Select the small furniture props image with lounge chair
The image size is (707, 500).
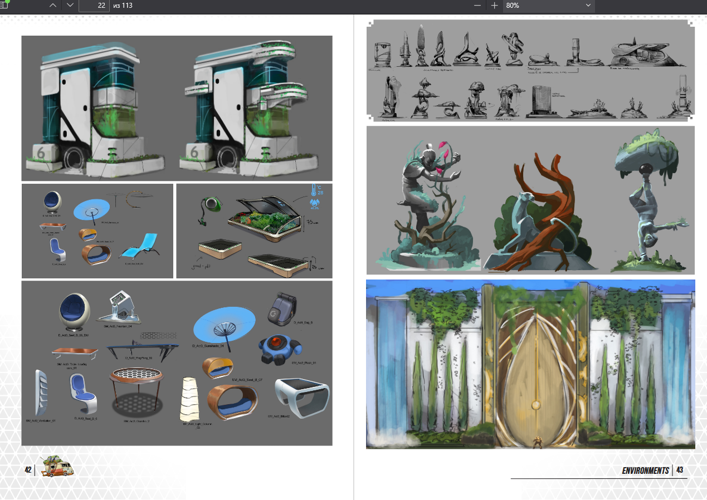point(98,231)
